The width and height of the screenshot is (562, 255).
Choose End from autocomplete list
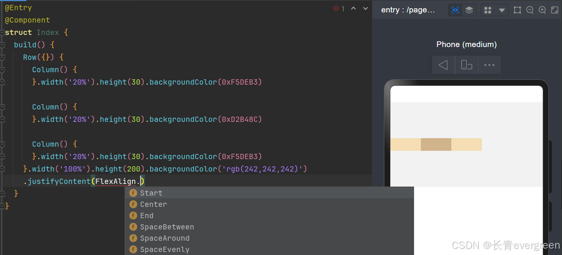[x=269, y=216]
